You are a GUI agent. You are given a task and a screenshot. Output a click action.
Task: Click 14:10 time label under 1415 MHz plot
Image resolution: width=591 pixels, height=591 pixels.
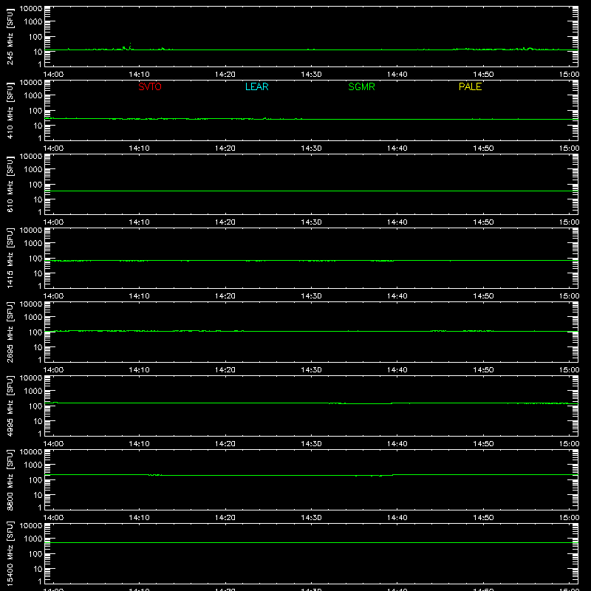coord(139,296)
